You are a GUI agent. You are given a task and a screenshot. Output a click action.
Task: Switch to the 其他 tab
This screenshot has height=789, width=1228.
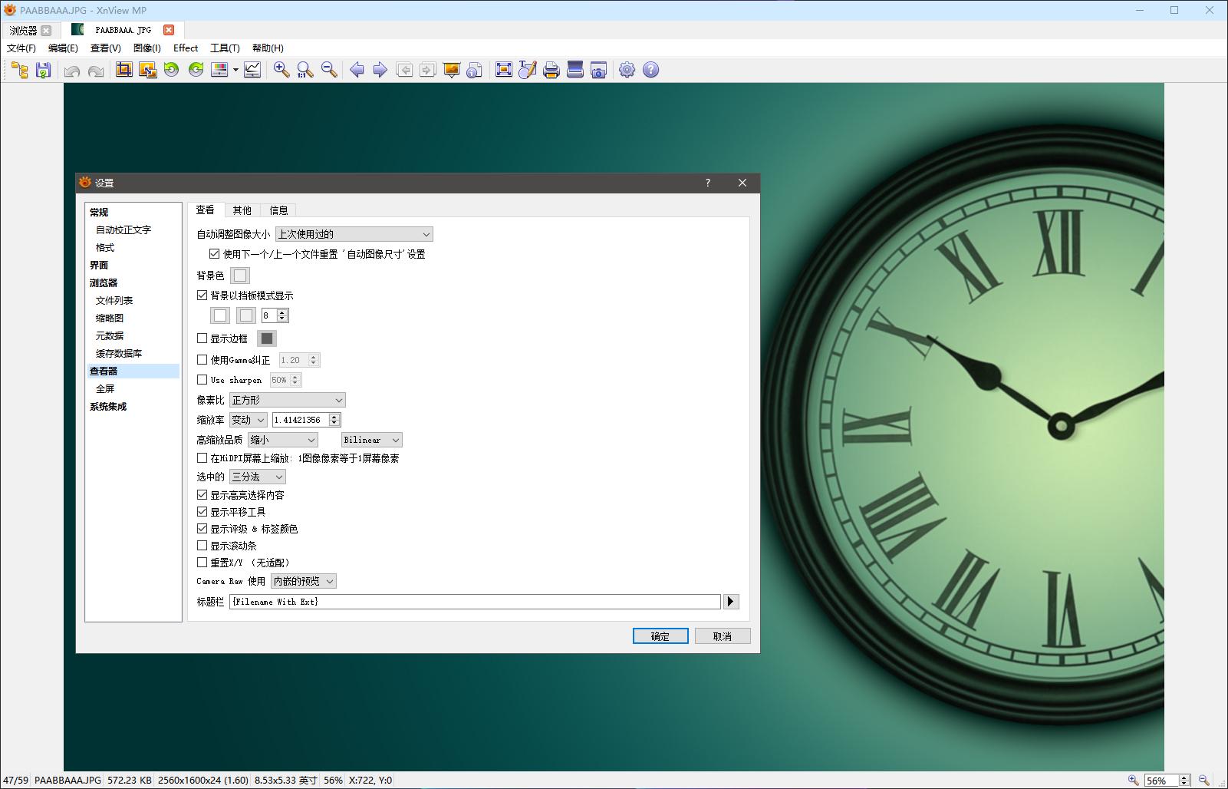pos(242,210)
